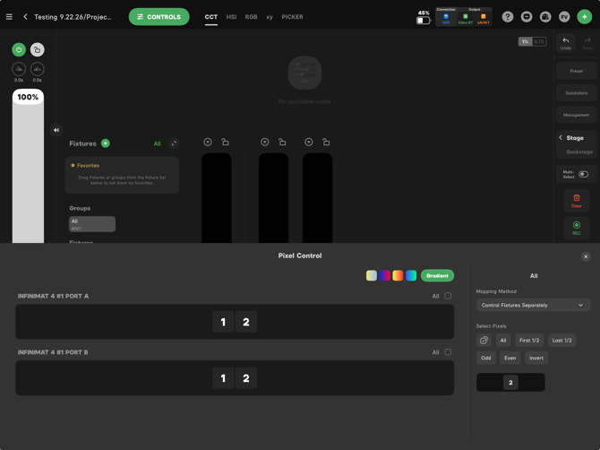Switch to the CCT tab
Viewport: 600px width, 450px height.
[x=210, y=17]
